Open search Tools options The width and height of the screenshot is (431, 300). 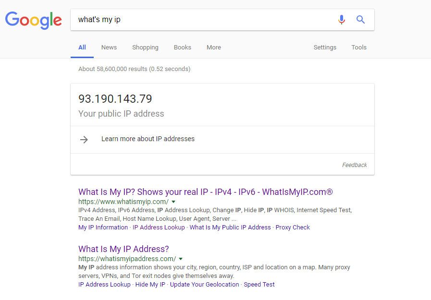(359, 47)
